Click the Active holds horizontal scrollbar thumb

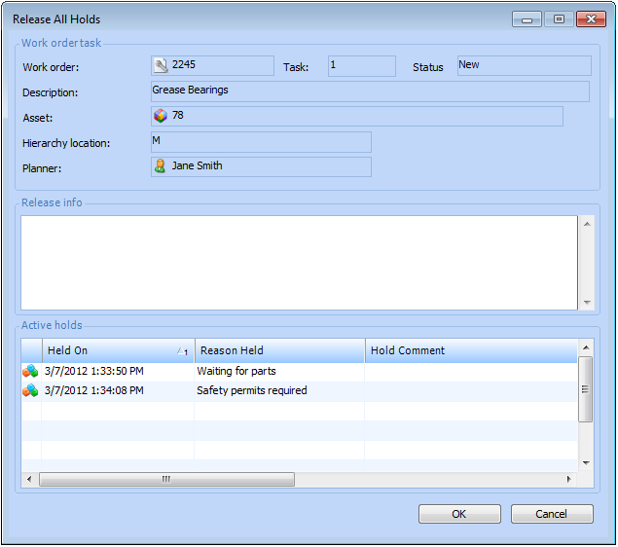[166, 480]
